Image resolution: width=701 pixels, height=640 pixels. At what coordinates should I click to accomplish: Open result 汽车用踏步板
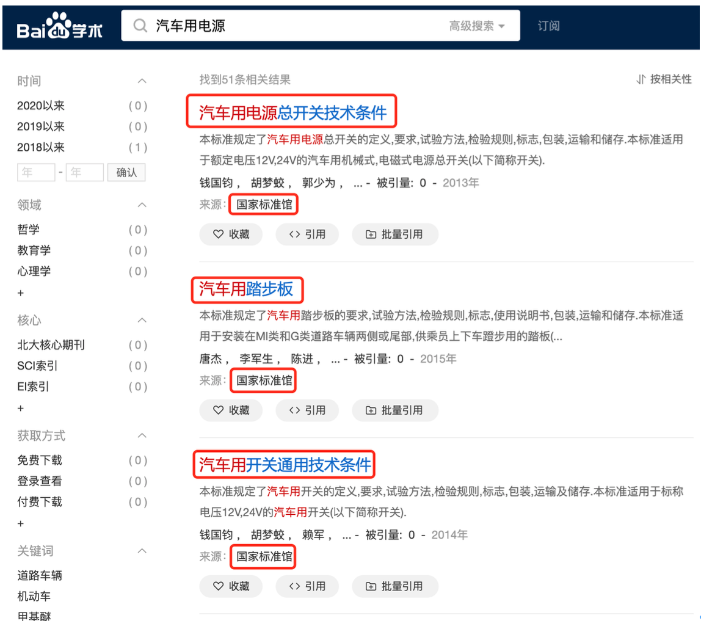click(x=246, y=289)
